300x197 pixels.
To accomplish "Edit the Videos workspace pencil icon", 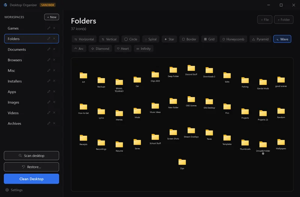I will click(x=49, y=113).
